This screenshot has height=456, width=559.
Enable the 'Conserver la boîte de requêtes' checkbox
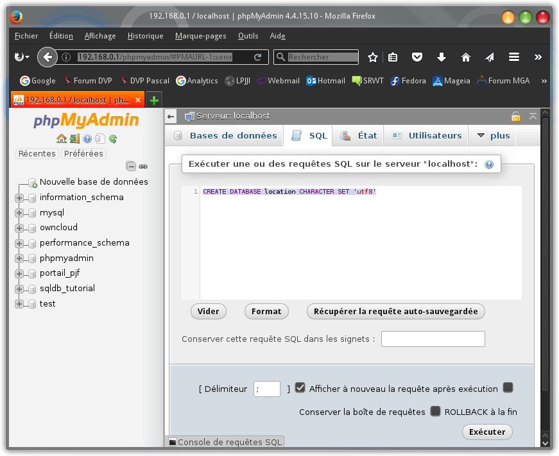point(508,387)
